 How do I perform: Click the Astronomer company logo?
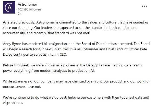click(9, 7)
